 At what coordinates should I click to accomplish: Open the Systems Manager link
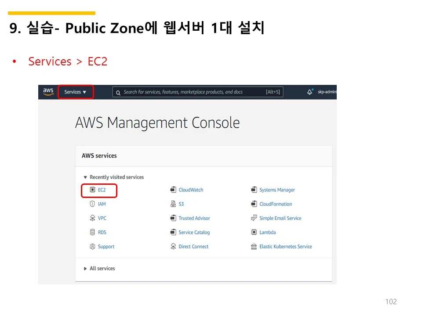point(277,190)
